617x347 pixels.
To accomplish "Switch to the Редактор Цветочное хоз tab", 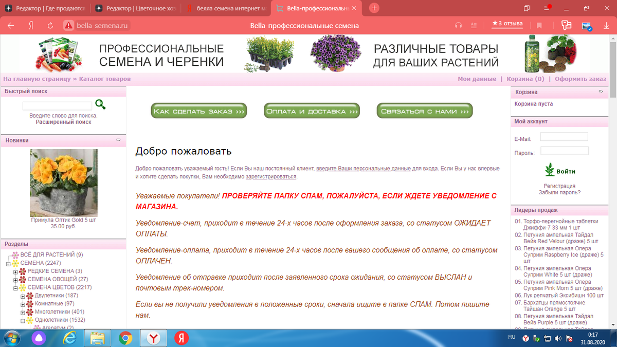I will click(x=136, y=8).
